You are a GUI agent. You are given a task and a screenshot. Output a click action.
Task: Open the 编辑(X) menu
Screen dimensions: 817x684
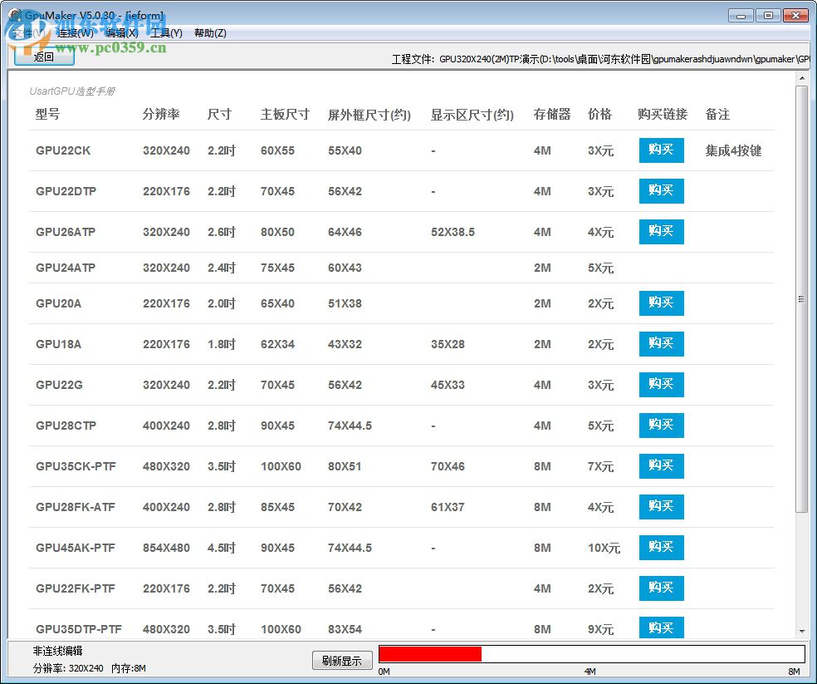coord(120,32)
